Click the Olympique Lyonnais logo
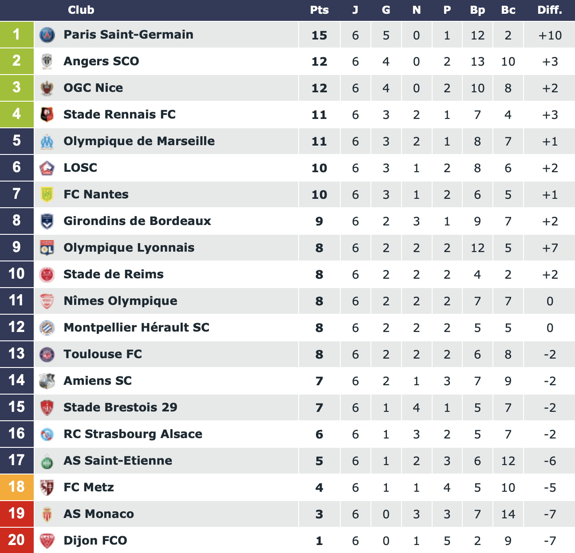 click(47, 248)
